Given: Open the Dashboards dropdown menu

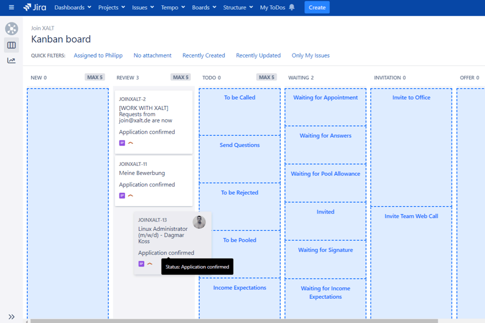Looking at the screenshot, I should (x=73, y=7).
